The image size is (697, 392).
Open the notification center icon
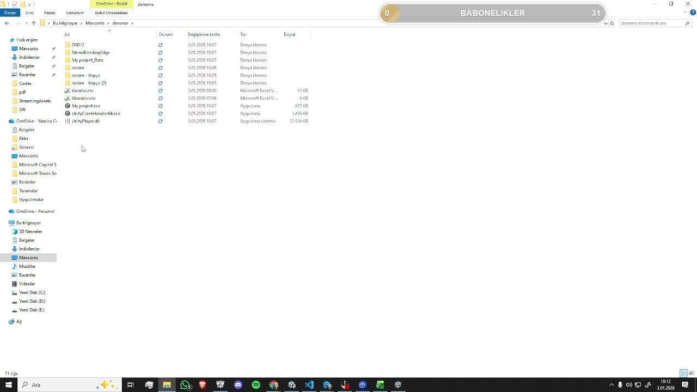tap(685, 385)
